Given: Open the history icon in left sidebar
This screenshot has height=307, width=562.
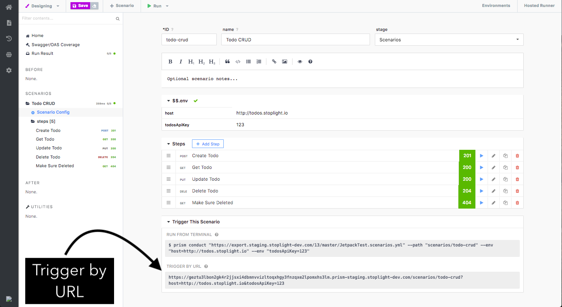Looking at the screenshot, I should click(x=9, y=39).
